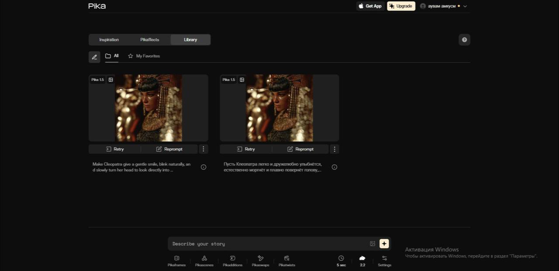Click the attach image icon in prompt box
Image resolution: width=559 pixels, height=271 pixels.
tap(373, 244)
